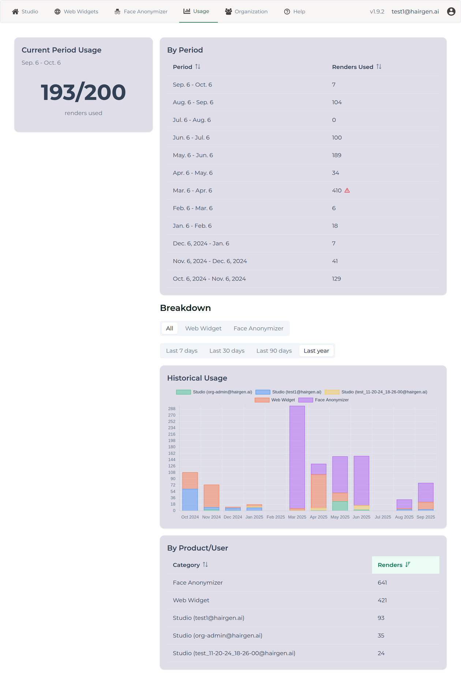Select the Web Widget breakdown filter
The height and width of the screenshot is (691, 461).
[203, 328]
